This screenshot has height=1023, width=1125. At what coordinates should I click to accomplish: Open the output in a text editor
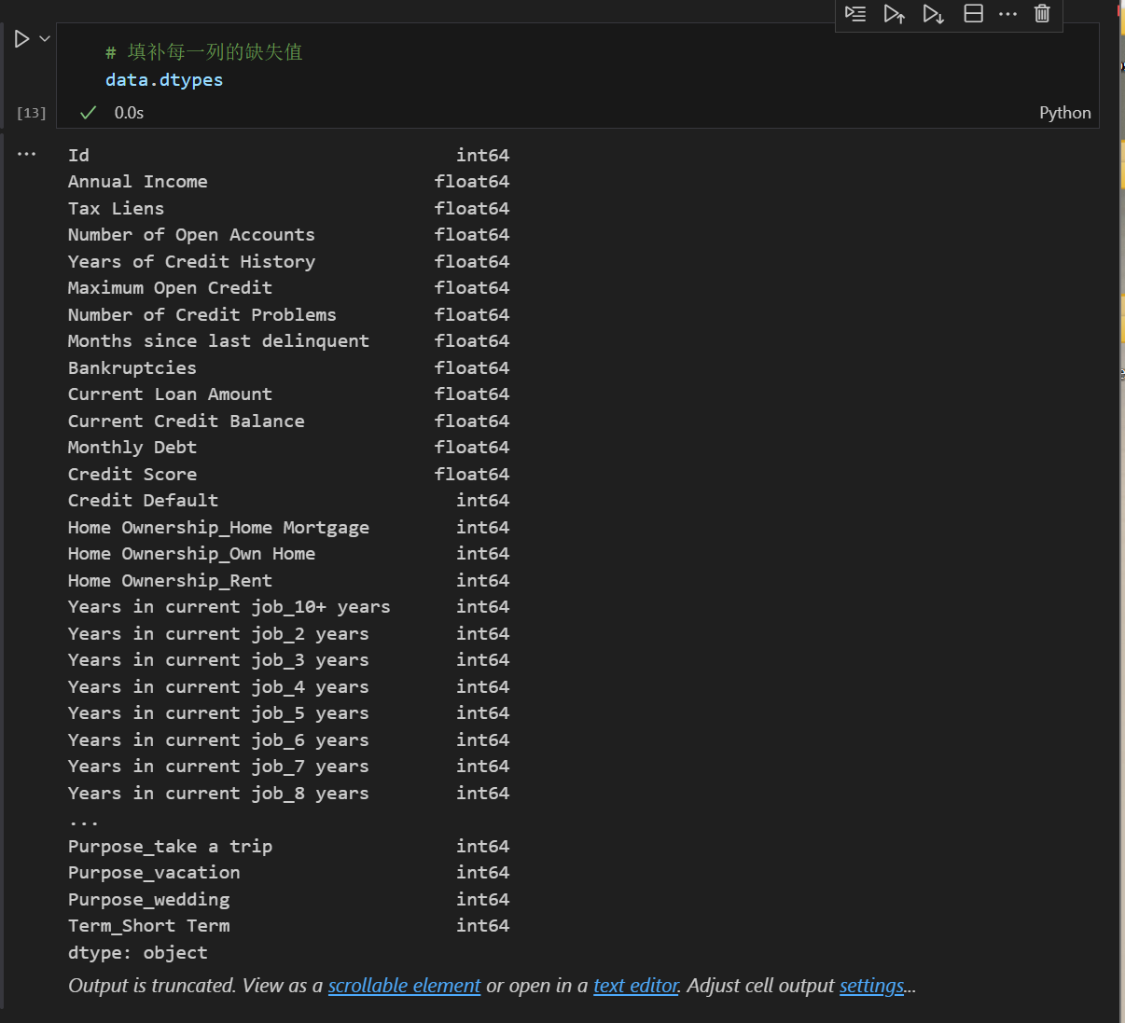click(635, 985)
